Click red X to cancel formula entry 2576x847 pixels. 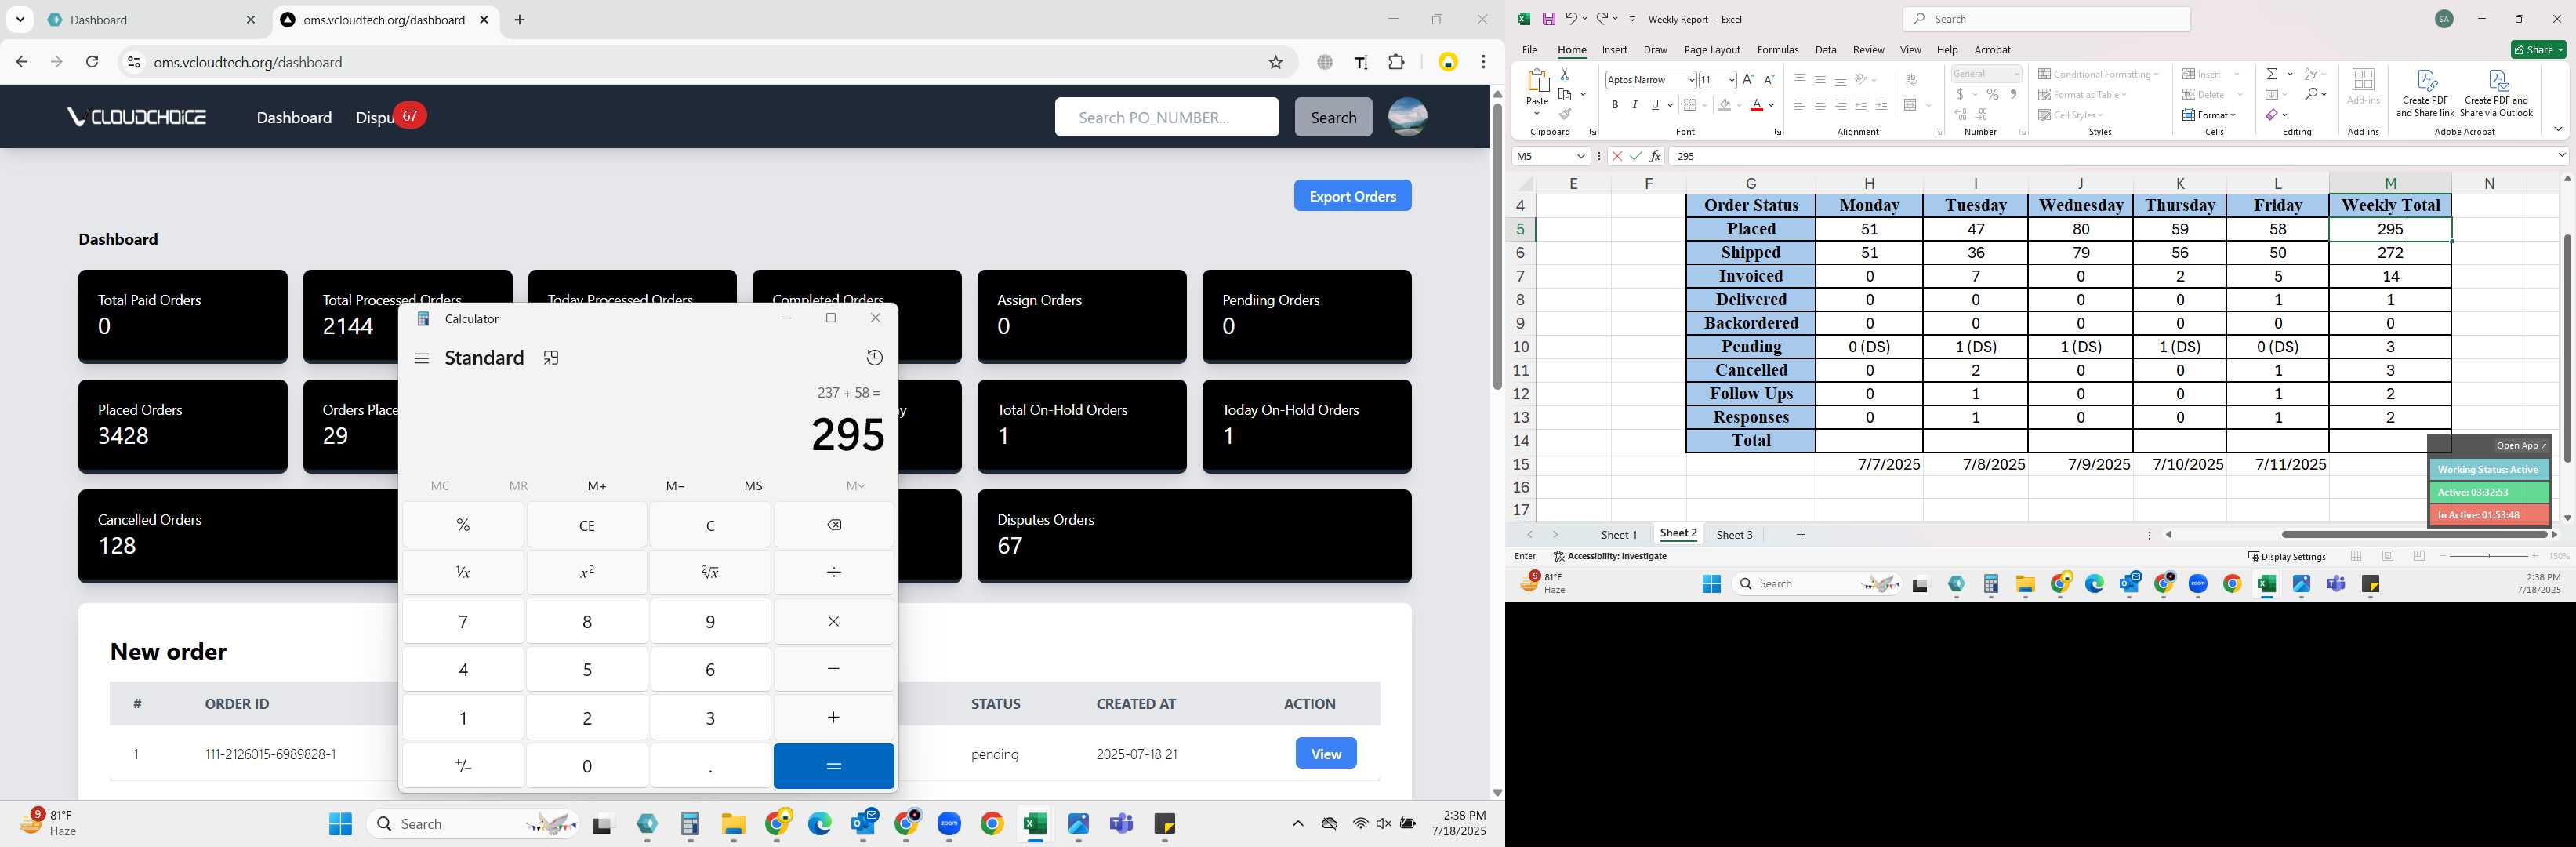(x=1616, y=156)
